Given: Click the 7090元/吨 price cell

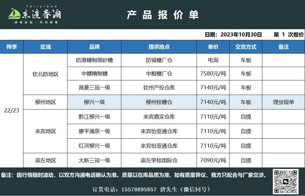Looking at the screenshot, I should click(213, 160).
